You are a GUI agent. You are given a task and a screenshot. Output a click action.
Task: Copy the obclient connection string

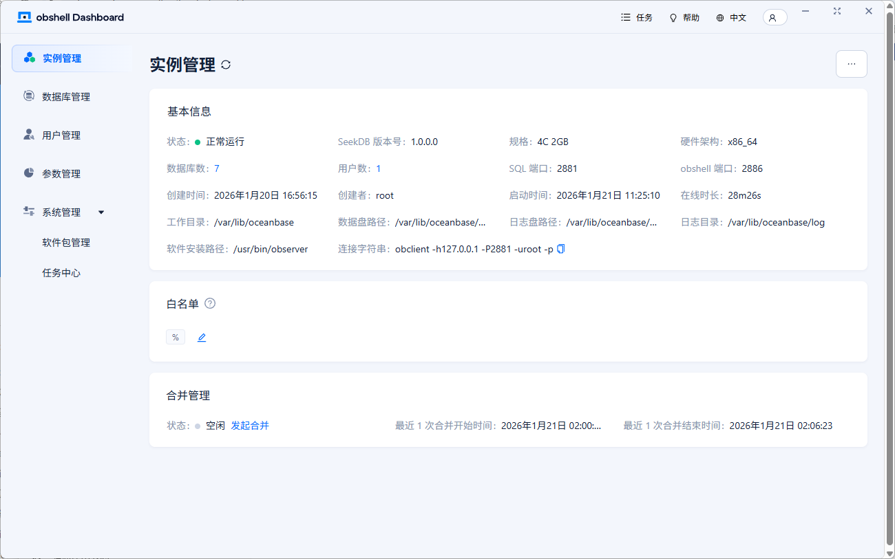[560, 249]
